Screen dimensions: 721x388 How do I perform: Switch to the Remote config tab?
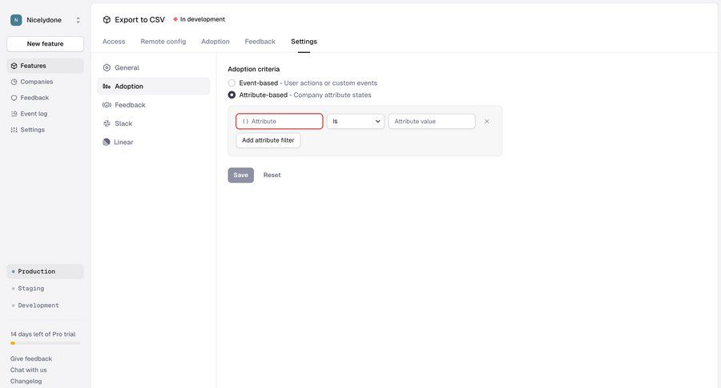[163, 42]
